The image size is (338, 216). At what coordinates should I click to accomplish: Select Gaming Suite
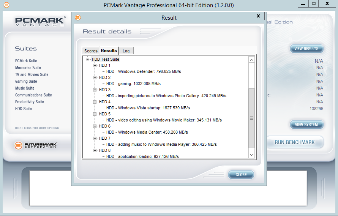click(26, 81)
